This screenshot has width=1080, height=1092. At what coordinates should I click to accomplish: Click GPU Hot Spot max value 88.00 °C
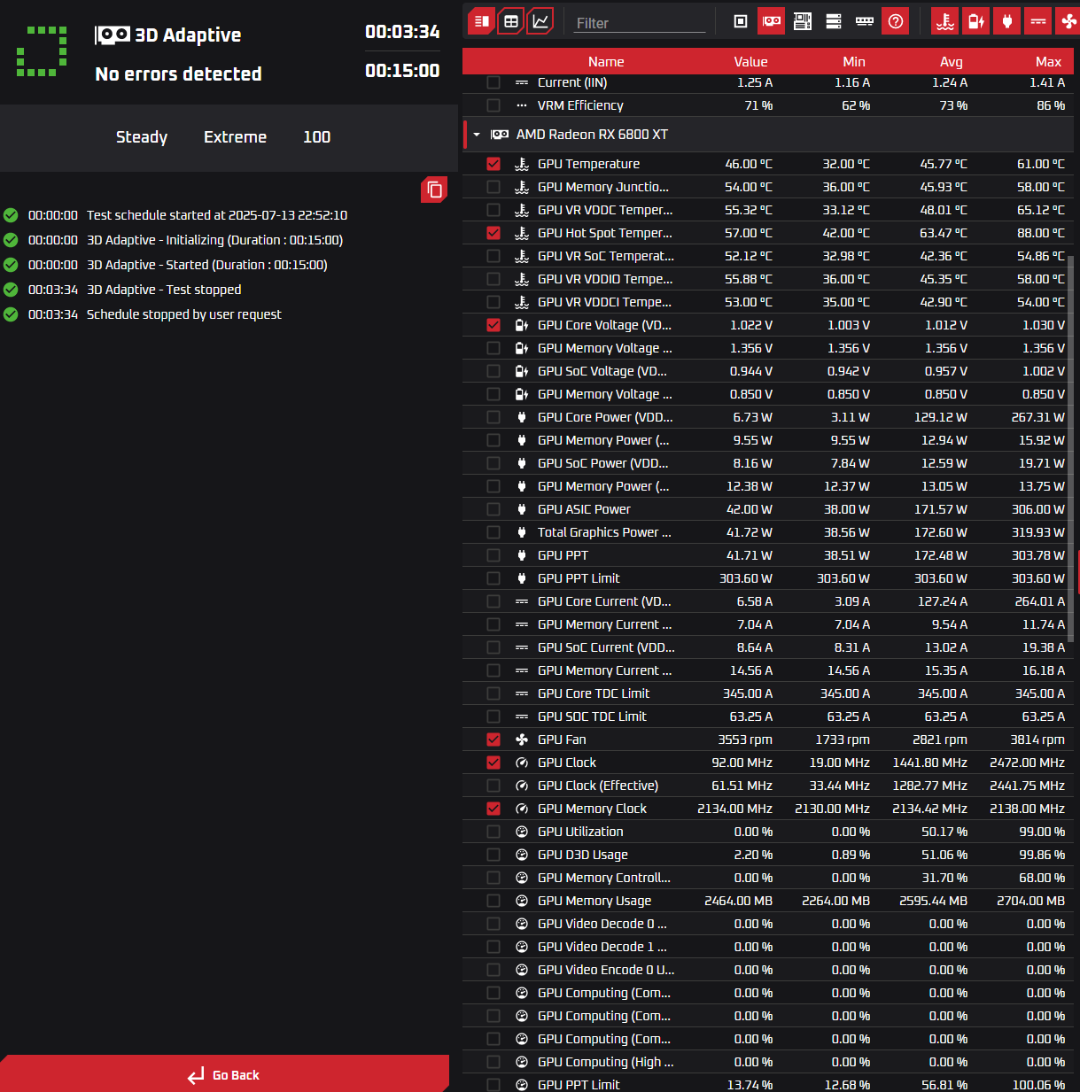pyautogui.click(x=1041, y=233)
